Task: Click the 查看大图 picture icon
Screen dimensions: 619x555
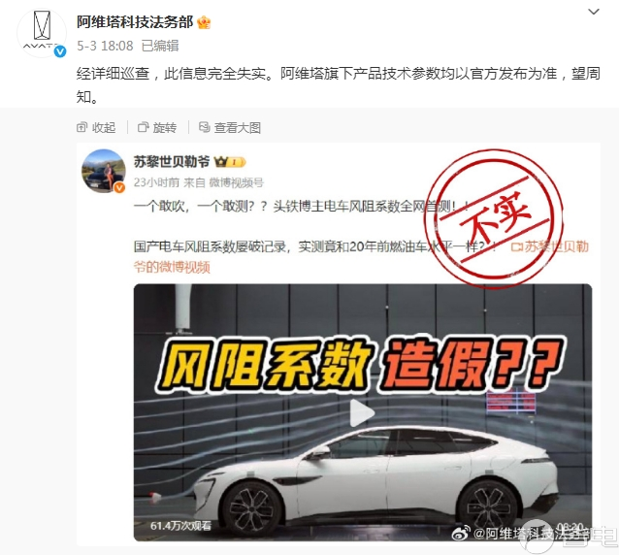Action: pyautogui.click(x=204, y=127)
